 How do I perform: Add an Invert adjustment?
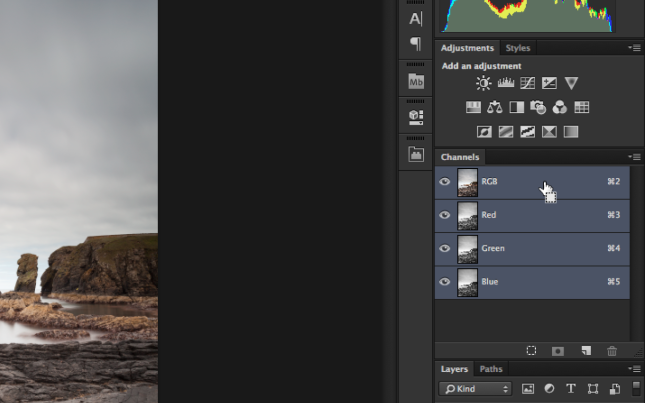point(484,132)
